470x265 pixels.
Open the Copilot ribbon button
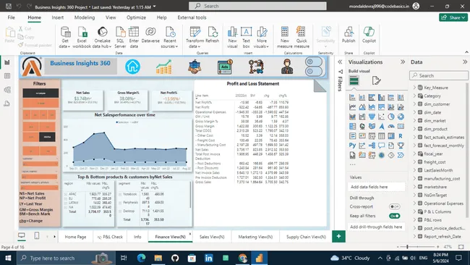tap(369, 35)
